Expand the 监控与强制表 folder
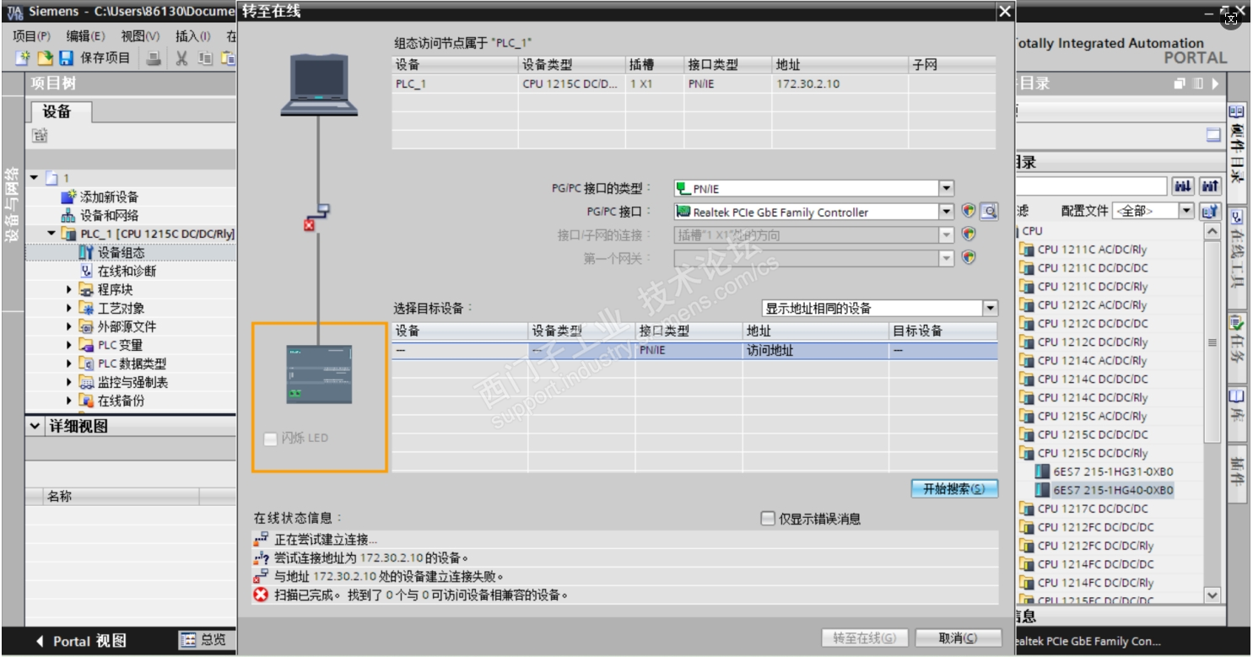 coord(70,382)
